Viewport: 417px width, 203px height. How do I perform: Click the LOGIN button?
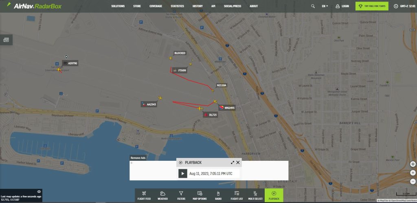pyautogui.click(x=342, y=6)
